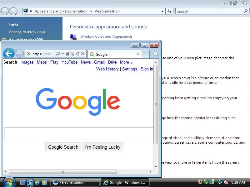Expand the breadcrumb arrow after Appearance and Personalization
This screenshot has width=250, height=187.
(x=91, y=11)
